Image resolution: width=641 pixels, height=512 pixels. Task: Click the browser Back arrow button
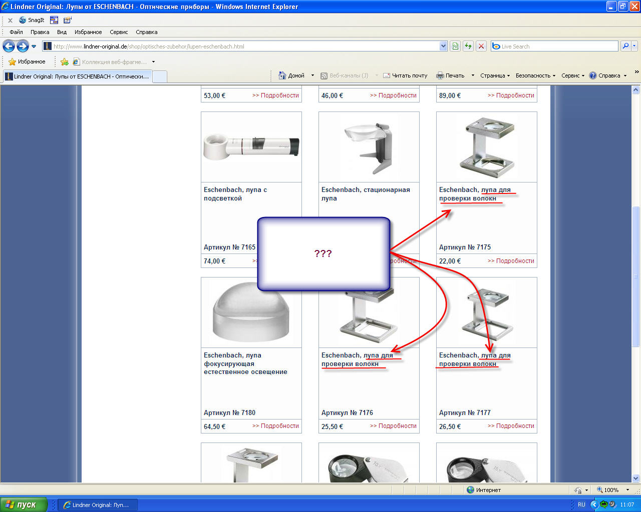[x=9, y=46]
